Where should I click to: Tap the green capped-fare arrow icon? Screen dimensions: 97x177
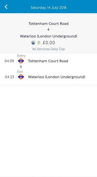pyautogui.click(x=39, y=43)
